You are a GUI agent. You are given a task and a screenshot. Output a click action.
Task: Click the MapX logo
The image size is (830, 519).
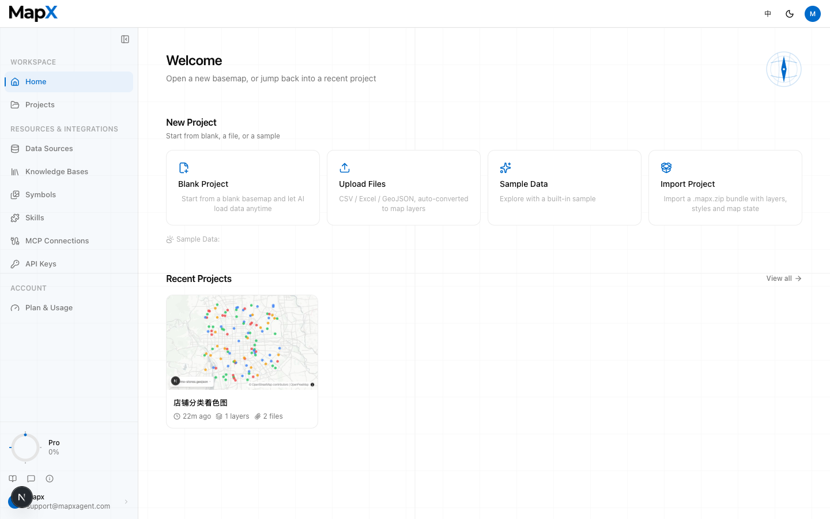[x=33, y=13]
